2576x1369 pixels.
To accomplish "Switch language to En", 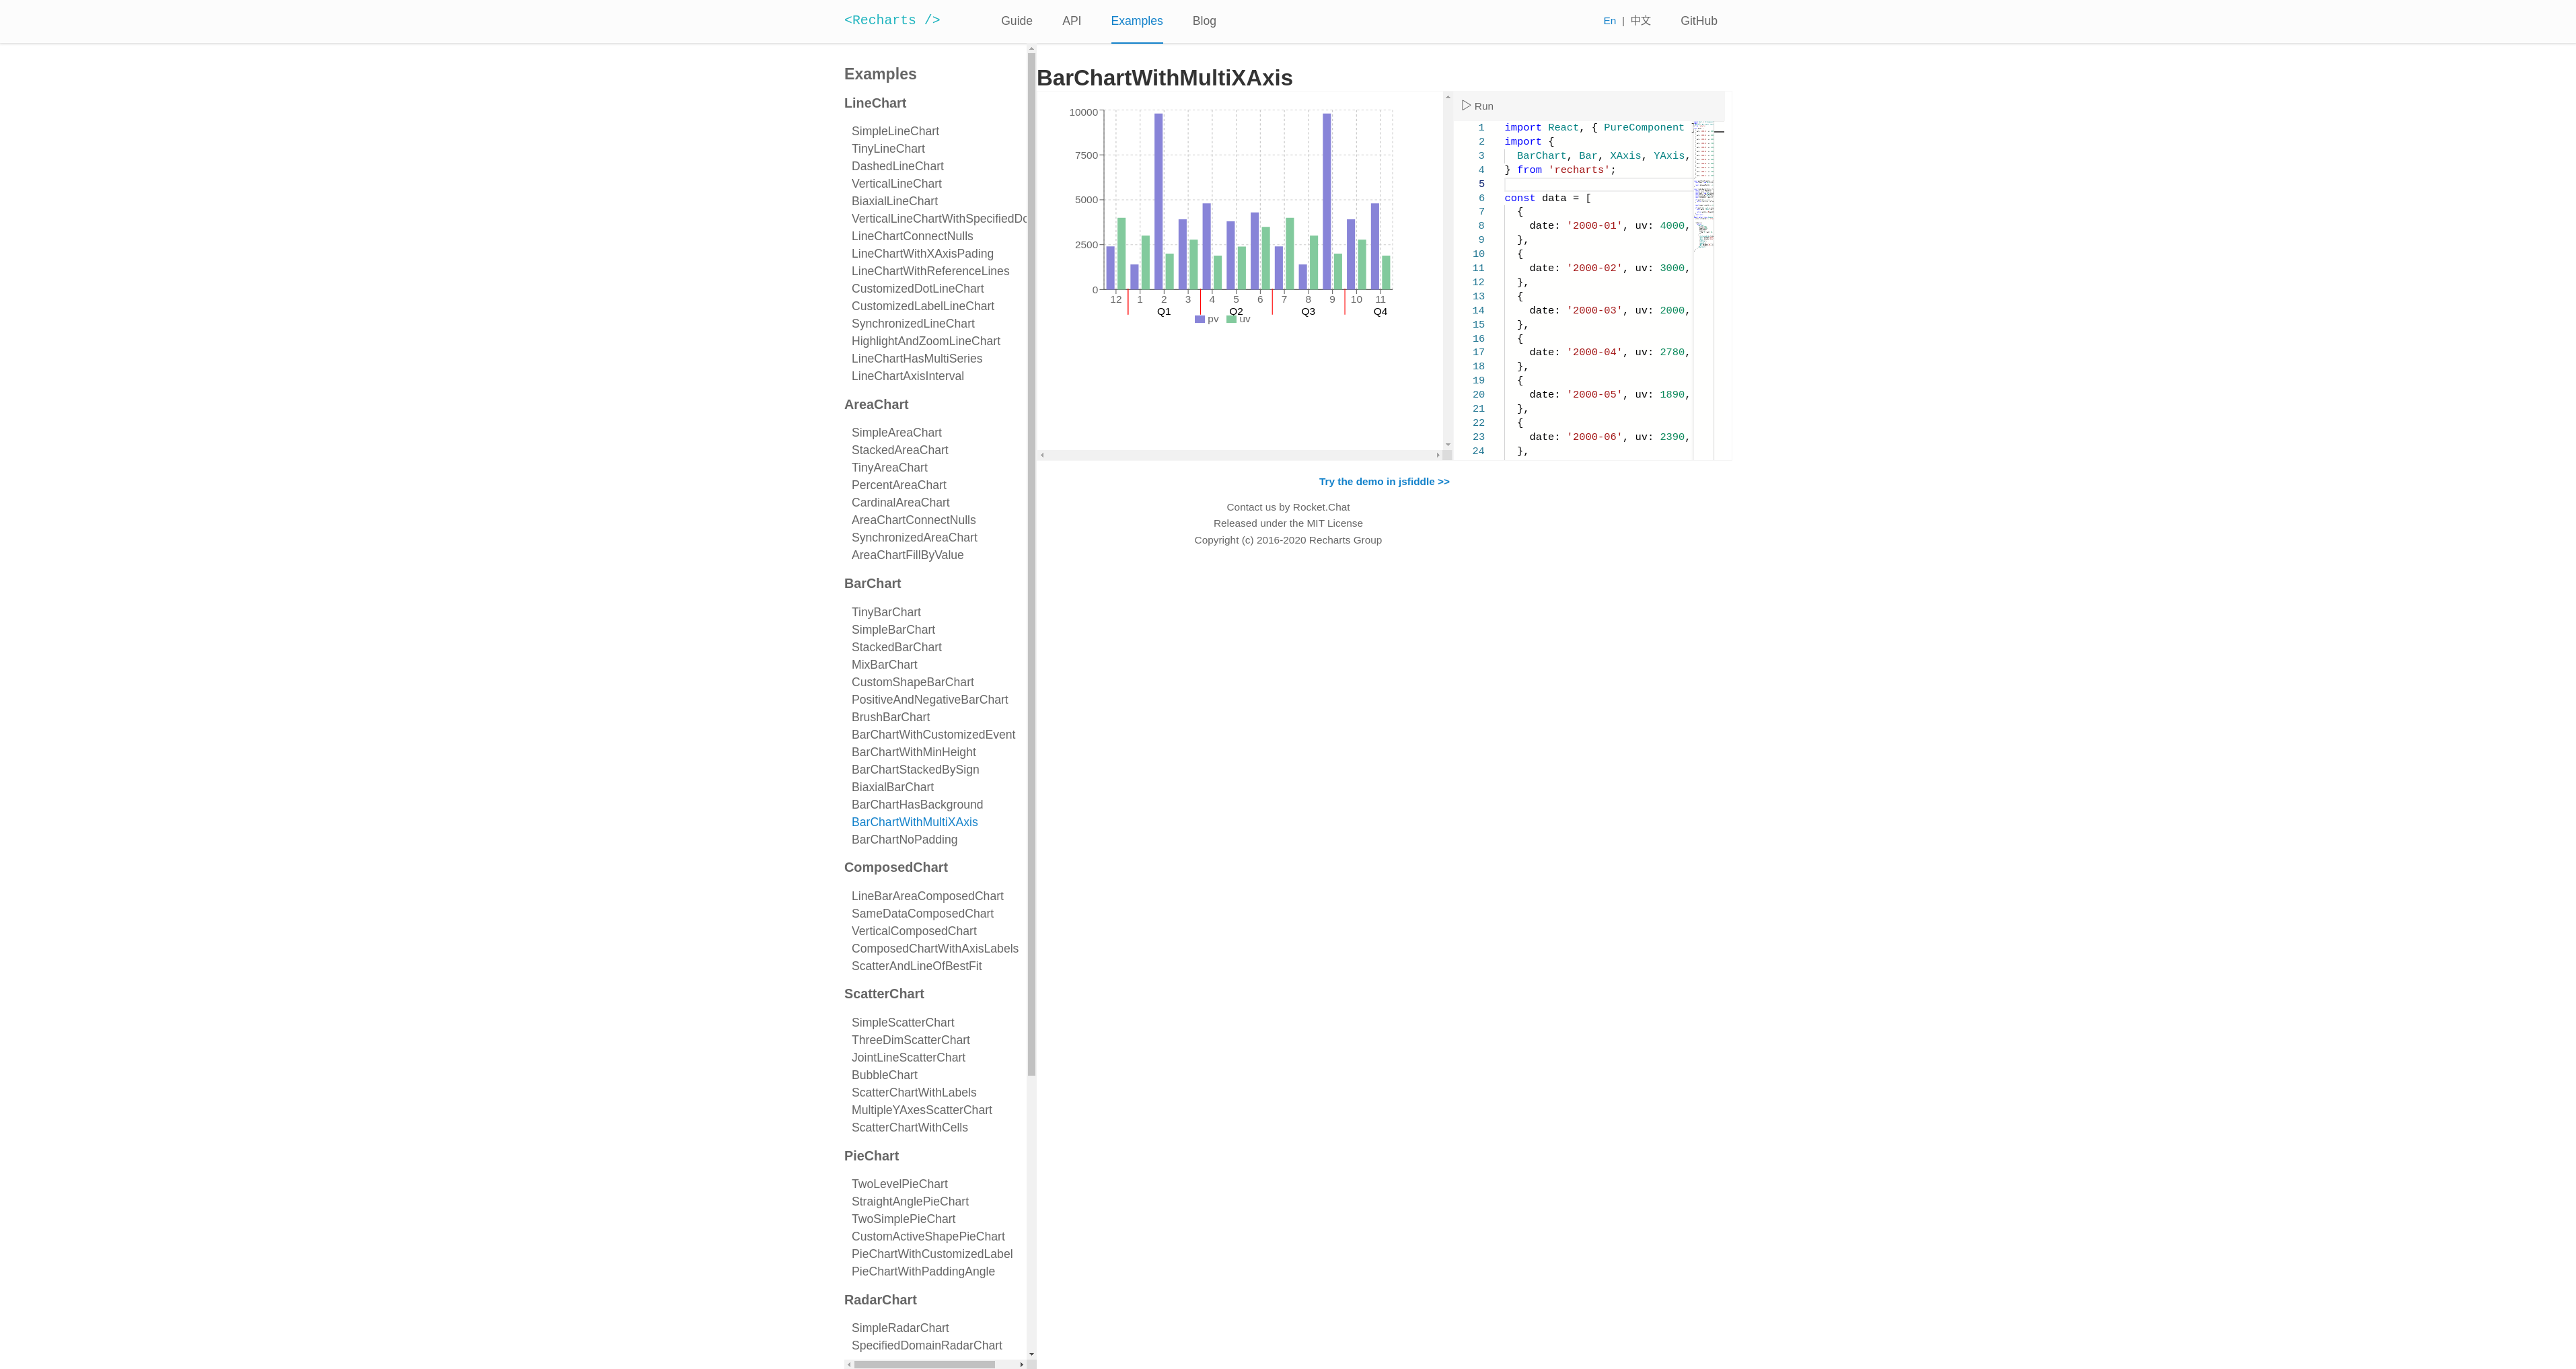I will pyautogui.click(x=1609, y=20).
